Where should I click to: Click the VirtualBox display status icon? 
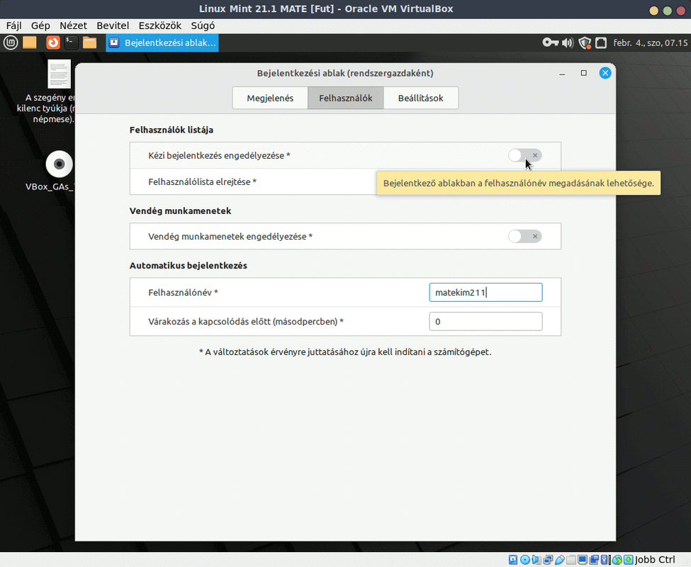tap(583, 559)
